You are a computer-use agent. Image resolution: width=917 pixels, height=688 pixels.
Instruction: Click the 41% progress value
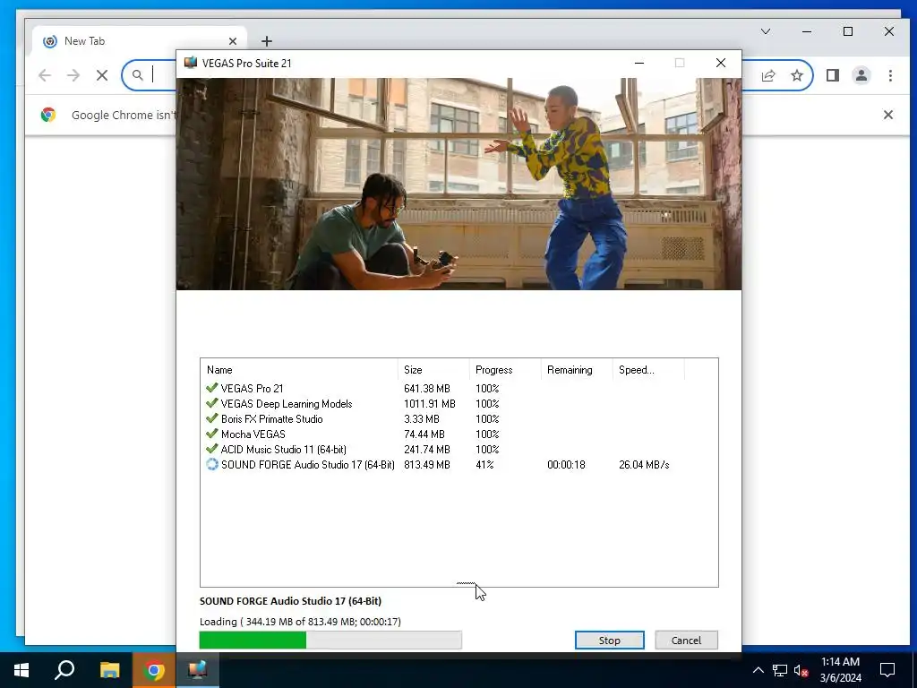coord(484,465)
